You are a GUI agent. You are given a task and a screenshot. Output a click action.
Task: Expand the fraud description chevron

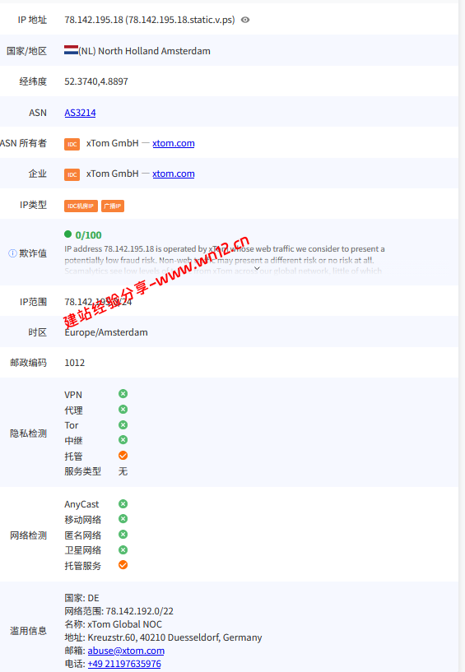[x=257, y=268]
